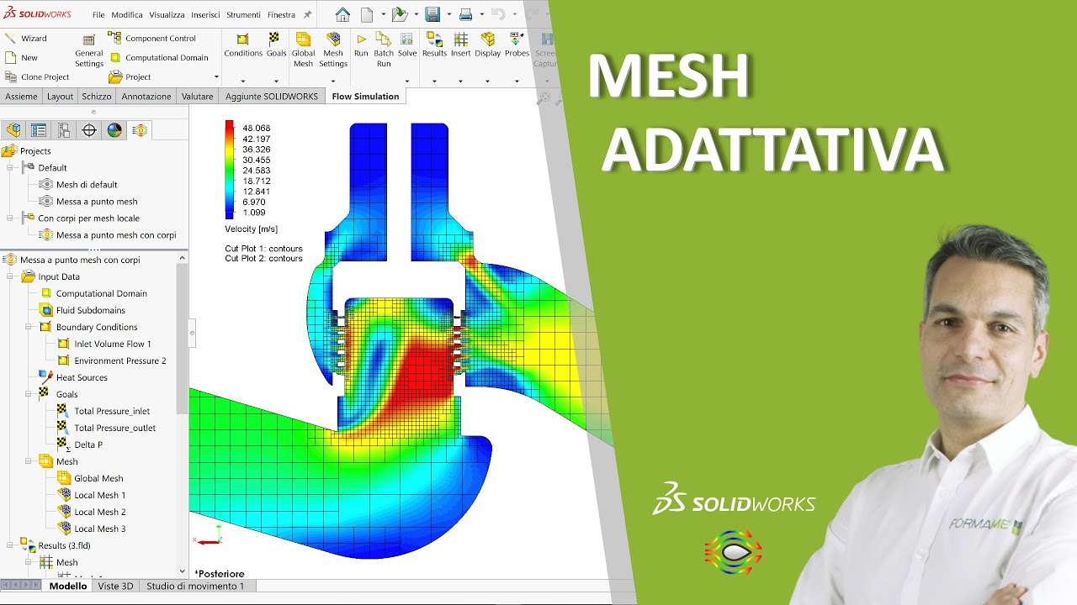The height and width of the screenshot is (605, 1077).
Task: Click the velocity legend color bar
Action: click(229, 170)
